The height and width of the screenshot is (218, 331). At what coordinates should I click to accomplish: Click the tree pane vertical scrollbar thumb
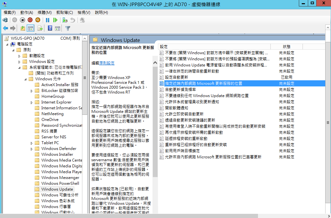point(85,78)
